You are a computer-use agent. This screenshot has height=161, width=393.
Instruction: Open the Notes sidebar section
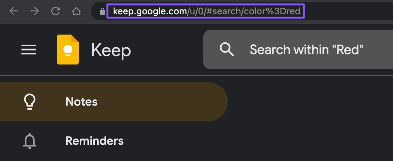(x=114, y=102)
